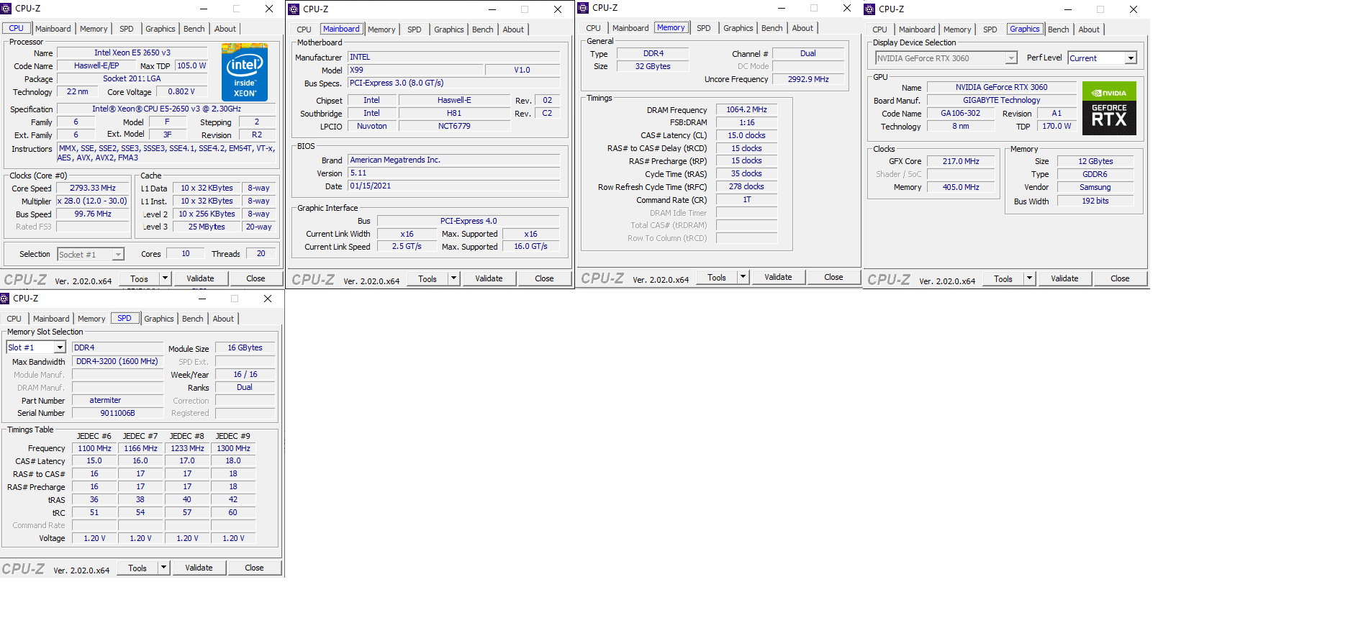The width and height of the screenshot is (1366, 618).
Task: Switch to Memory tab in the SPD window
Action: 91,319
